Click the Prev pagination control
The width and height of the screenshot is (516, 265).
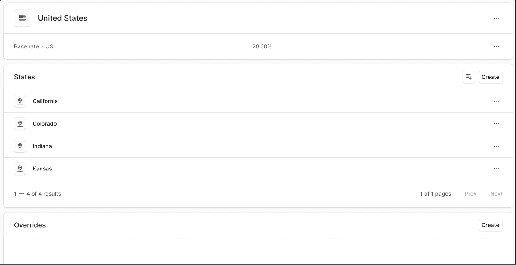[470, 194]
